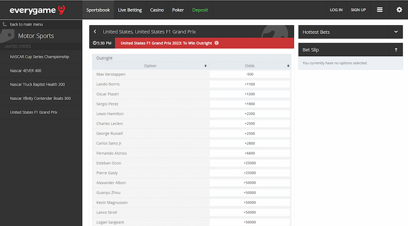Click the Bet Slip header
Screen dimensions: 408x226
coord(351,50)
